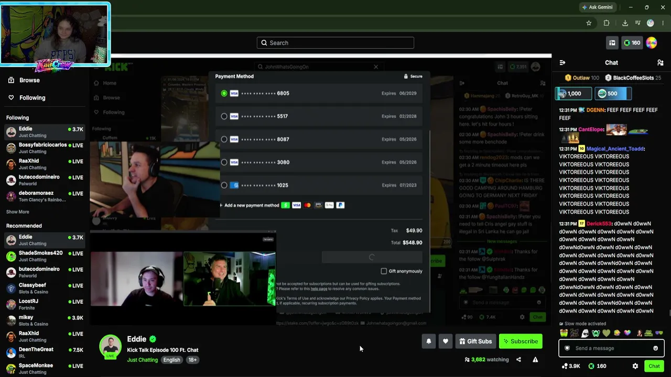Toggle notifications with the bell icon
The height and width of the screenshot is (377, 671).
click(x=429, y=341)
